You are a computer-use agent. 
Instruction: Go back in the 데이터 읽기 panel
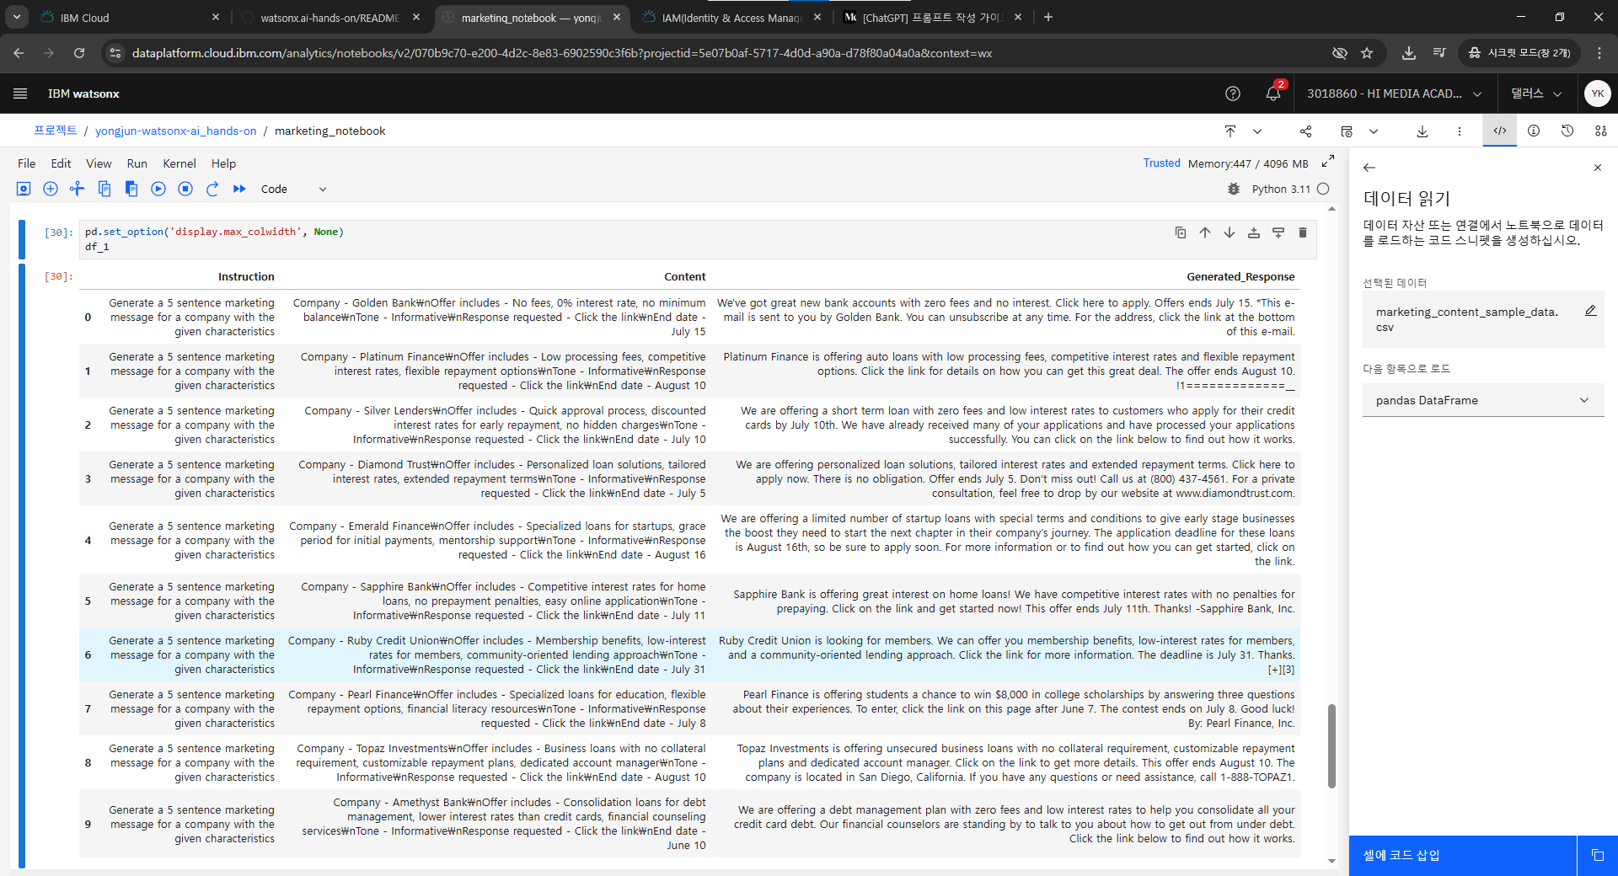point(1369,168)
